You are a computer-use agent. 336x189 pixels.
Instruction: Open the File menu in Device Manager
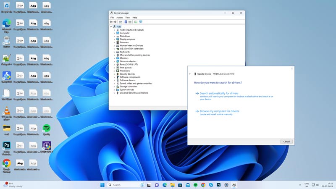click(x=112, y=18)
